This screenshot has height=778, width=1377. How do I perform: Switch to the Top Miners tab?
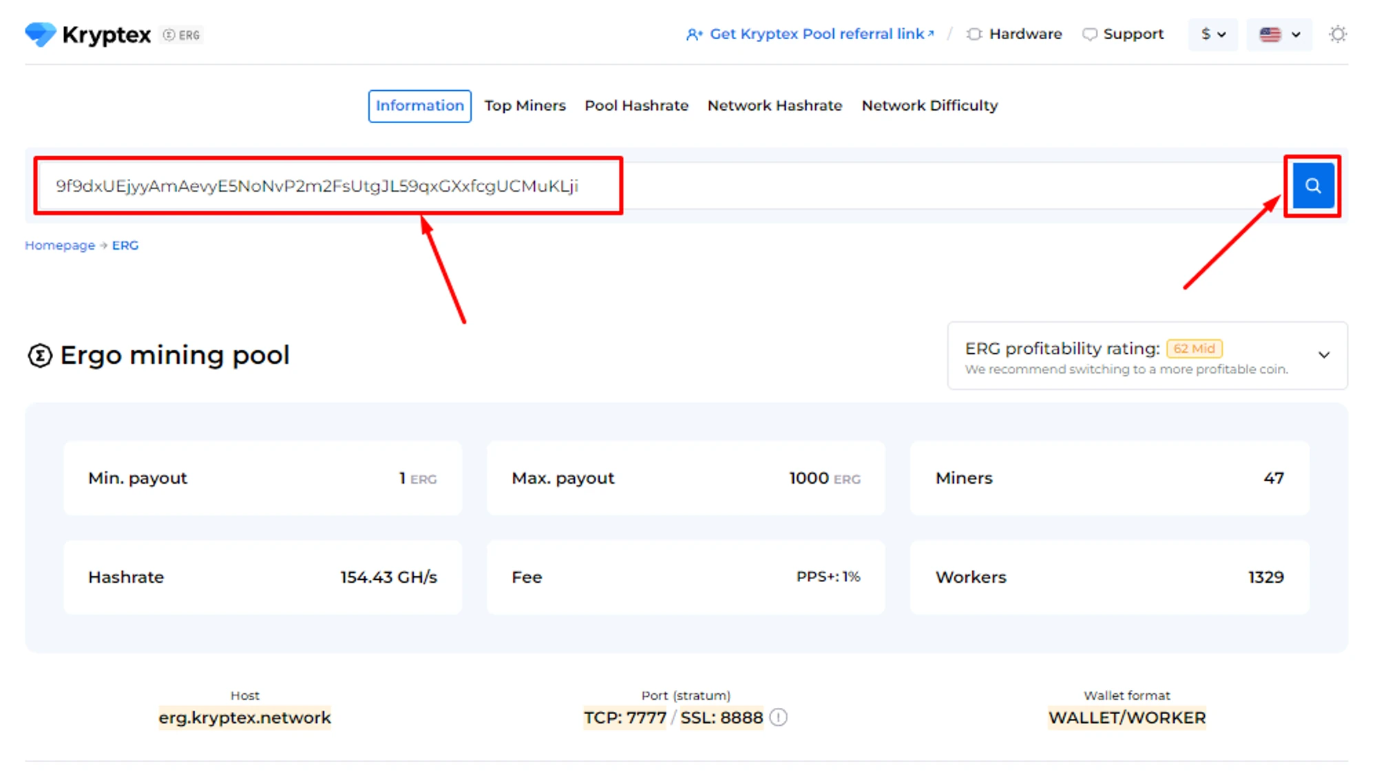(x=525, y=106)
